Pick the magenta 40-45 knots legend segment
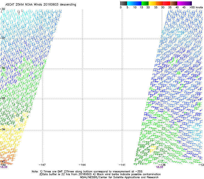This screenshot has width=204, height=179. 181,3
